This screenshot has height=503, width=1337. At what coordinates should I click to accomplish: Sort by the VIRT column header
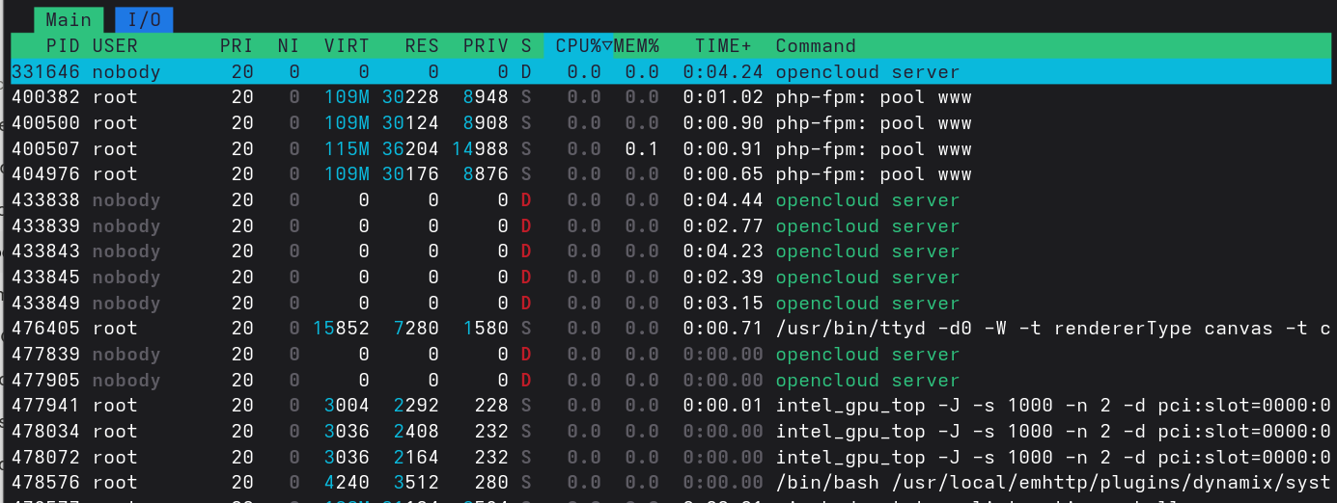tap(347, 45)
